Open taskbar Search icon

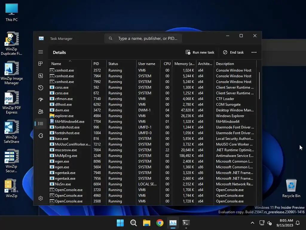(x=134, y=223)
